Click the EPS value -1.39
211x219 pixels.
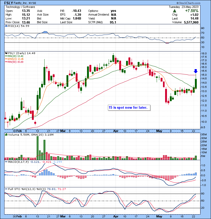pyautogui.click(x=77, y=15)
